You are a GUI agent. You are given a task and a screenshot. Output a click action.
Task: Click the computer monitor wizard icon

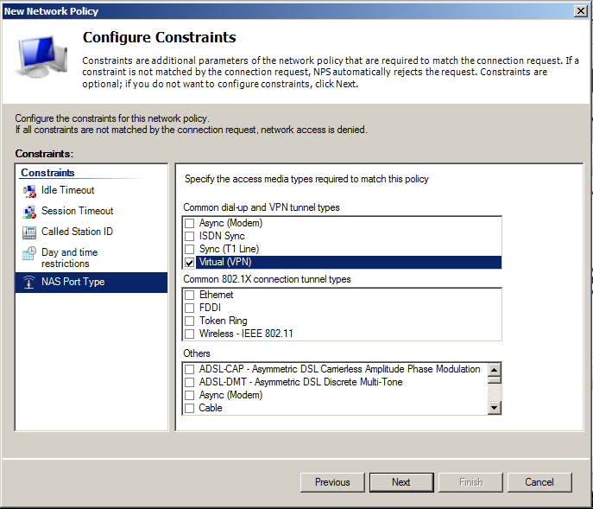pyautogui.click(x=41, y=56)
